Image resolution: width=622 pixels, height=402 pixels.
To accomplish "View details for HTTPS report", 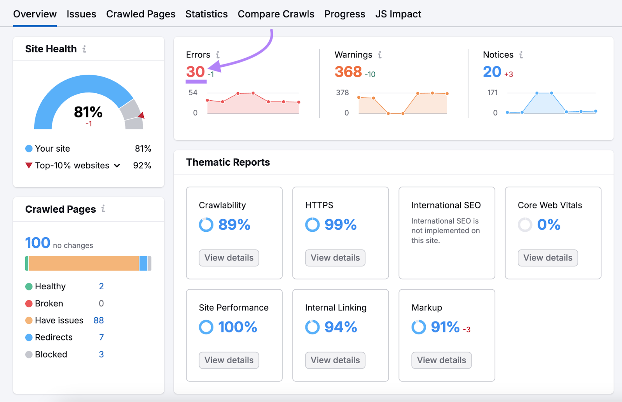I will 335,258.
